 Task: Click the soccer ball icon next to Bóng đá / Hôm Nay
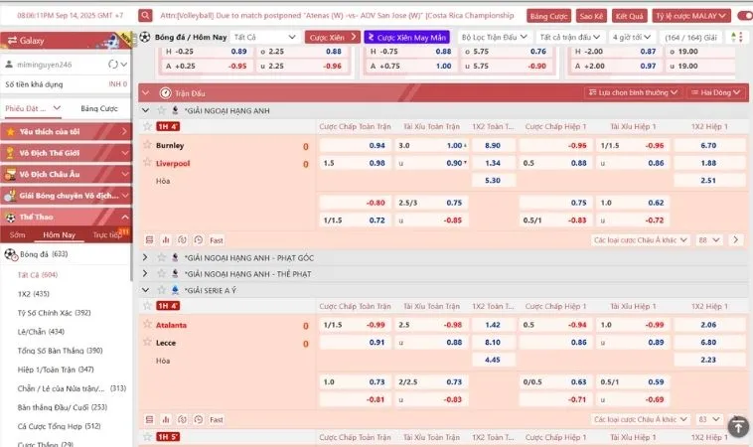(x=145, y=37)
